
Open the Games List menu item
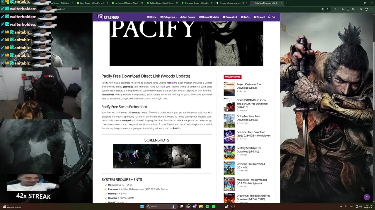click(230, 17)
